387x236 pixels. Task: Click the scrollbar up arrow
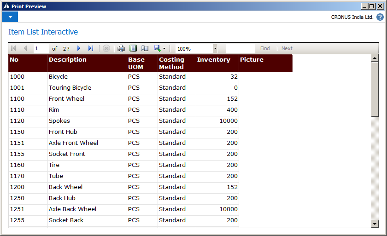click(x=375, y=58)
